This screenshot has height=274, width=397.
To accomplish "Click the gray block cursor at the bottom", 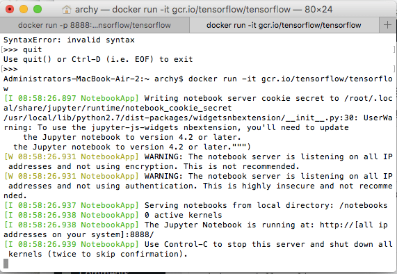I will pyautogui.click(x=6, y=264).
